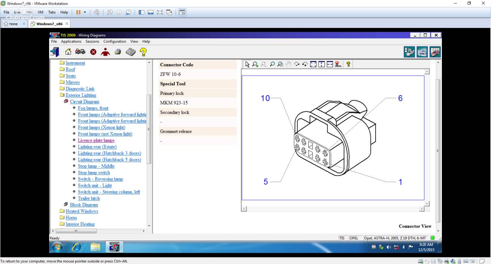Screen dimensions: 491x264
Task: Open the File menu in TIS 2000
Action: pos(54,41)
